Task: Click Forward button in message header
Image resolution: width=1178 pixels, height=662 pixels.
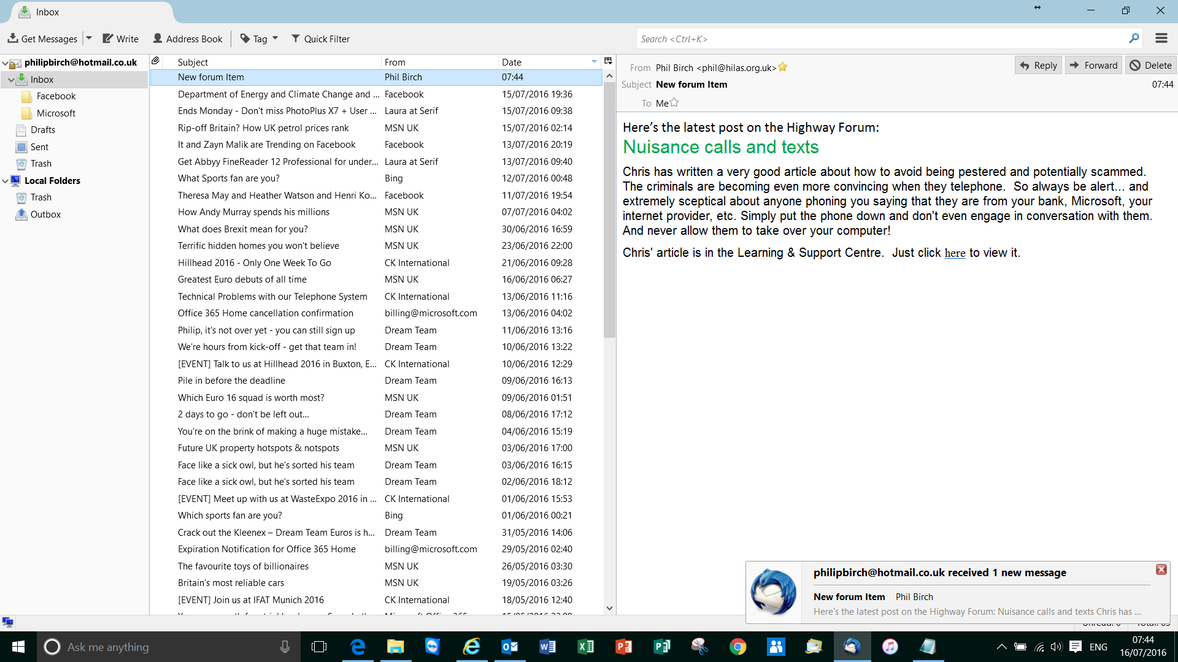Action: click(x=1094, y=66)
